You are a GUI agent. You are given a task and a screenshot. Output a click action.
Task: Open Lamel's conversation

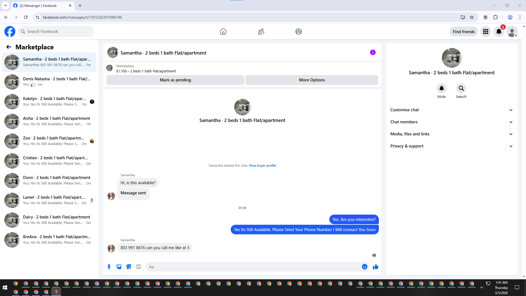pyautogui.click(x=49, y=200)
